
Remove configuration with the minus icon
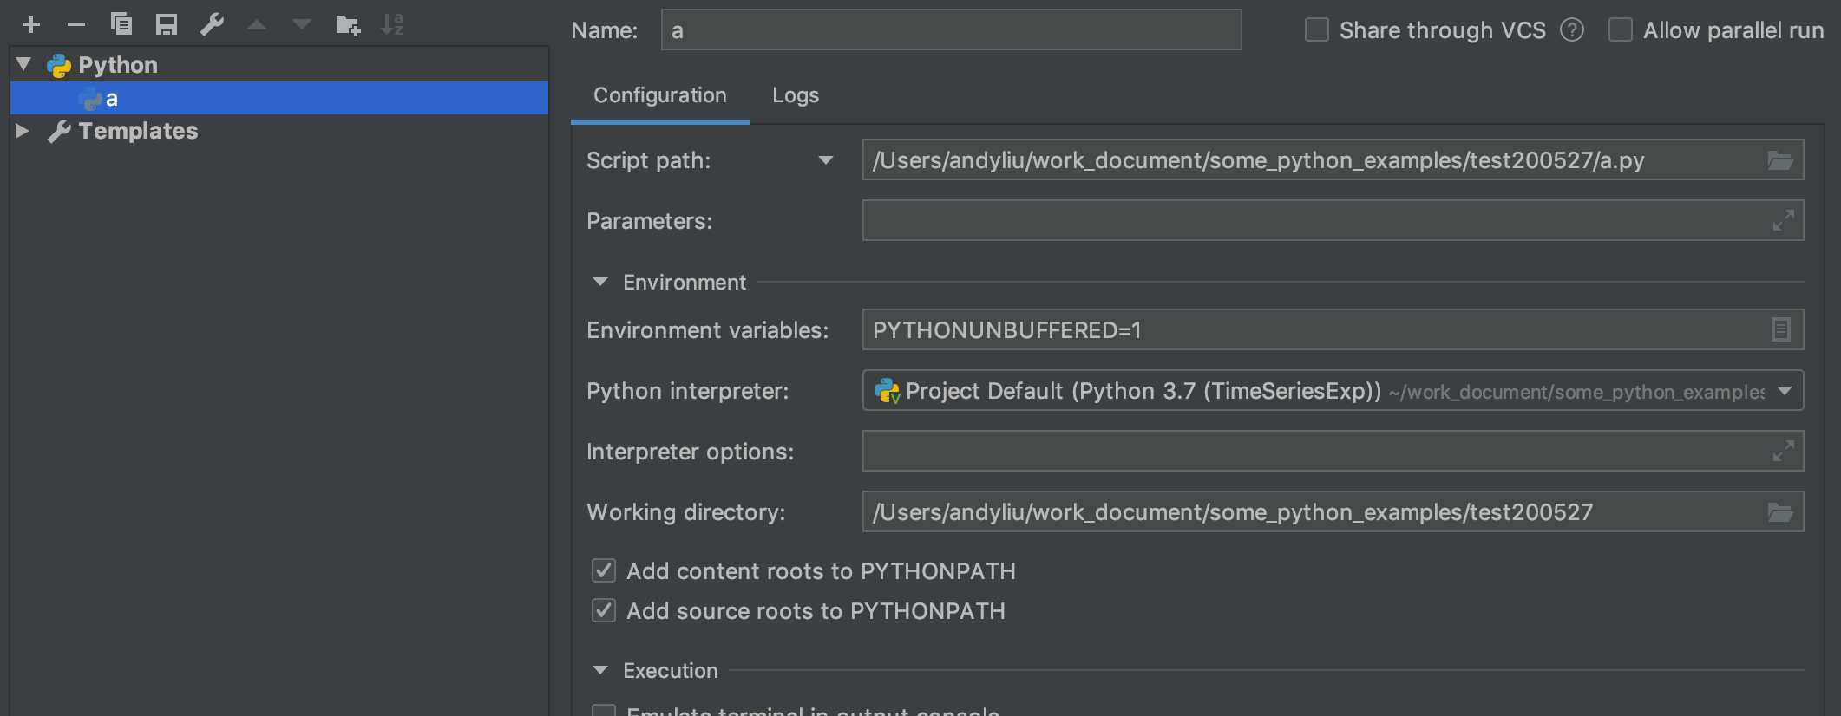[76, 25]
